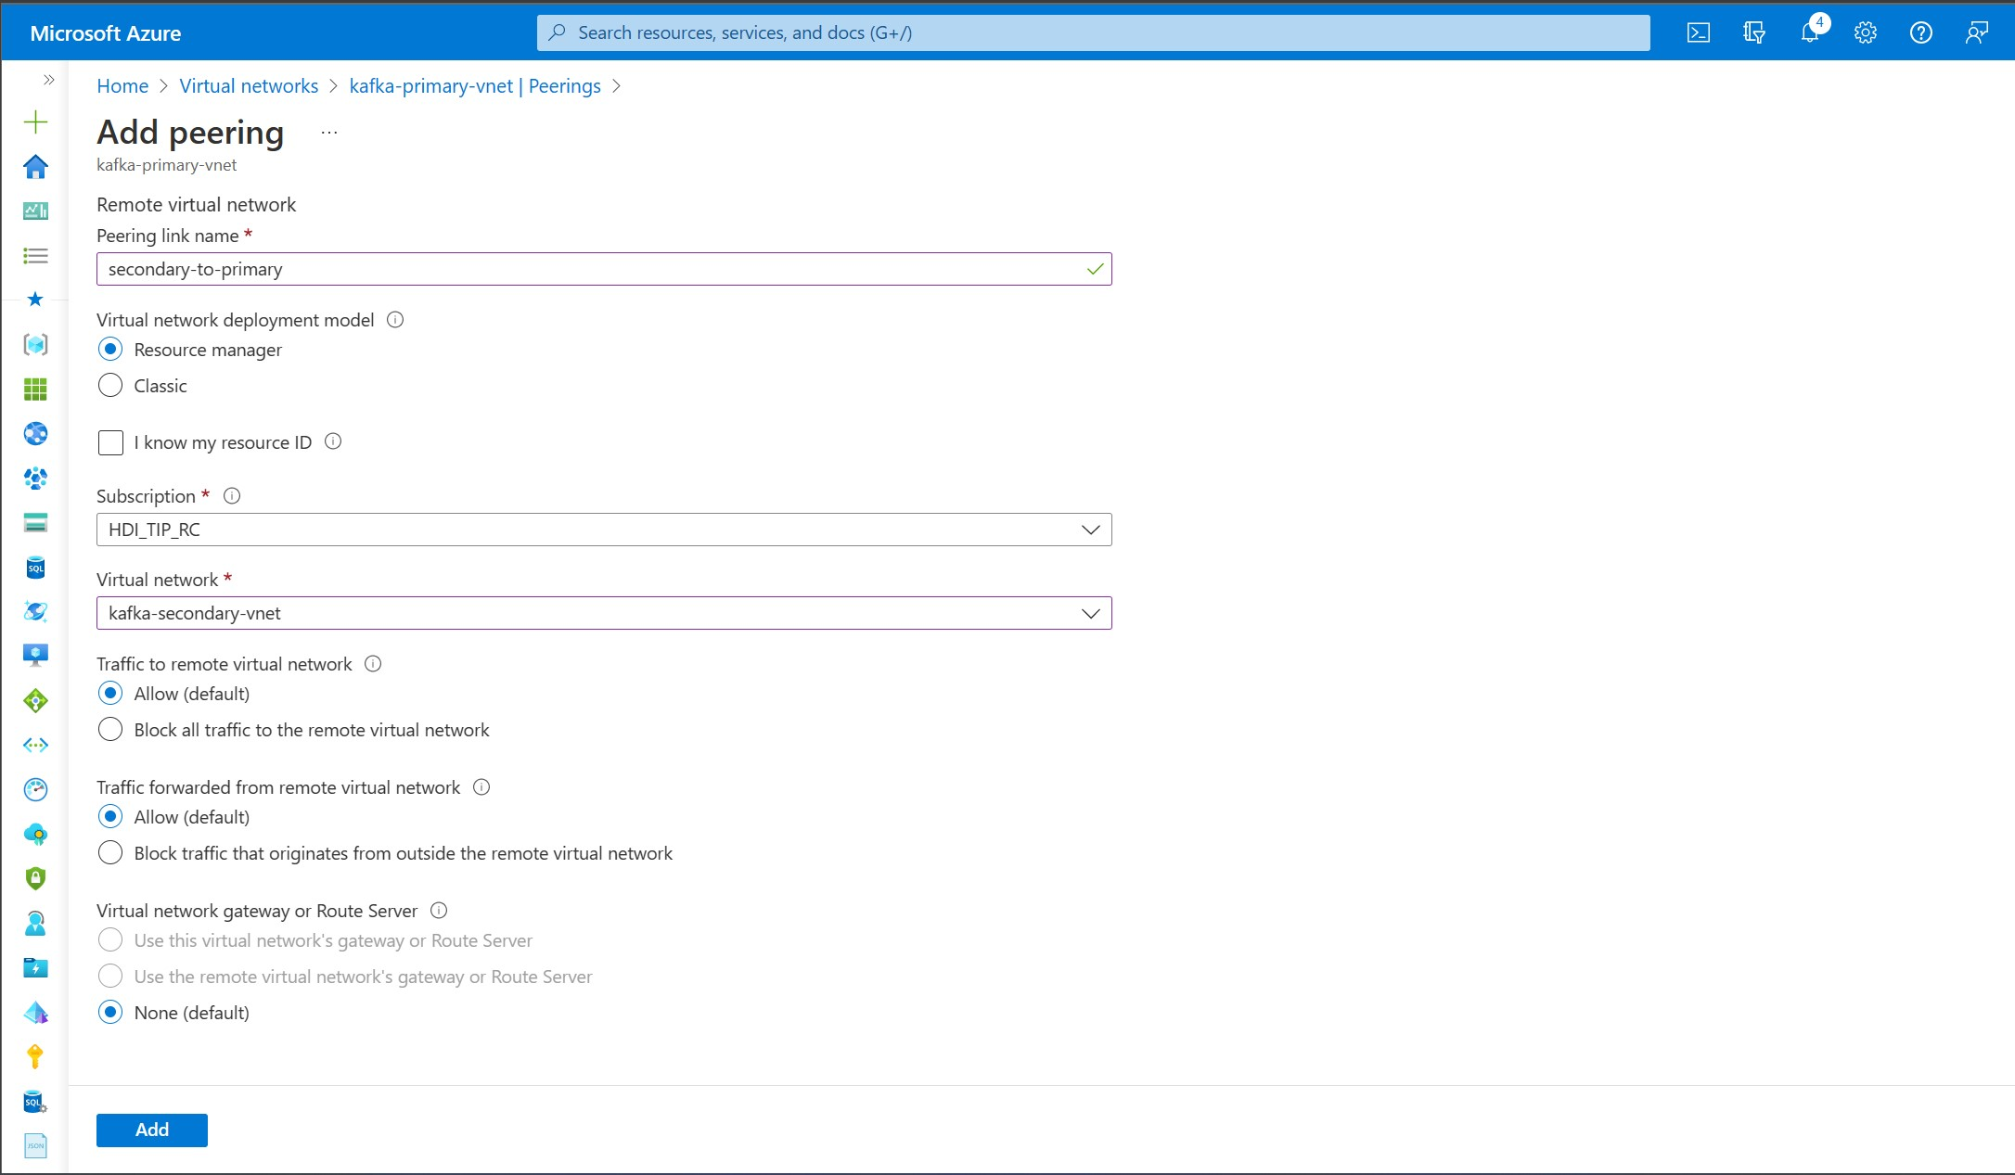Select the Classic deployment model option

coord(110,386)
